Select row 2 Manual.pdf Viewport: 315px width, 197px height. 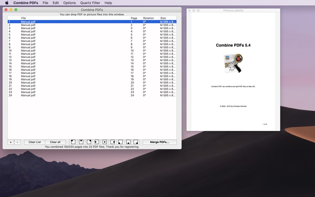[92, 25]
